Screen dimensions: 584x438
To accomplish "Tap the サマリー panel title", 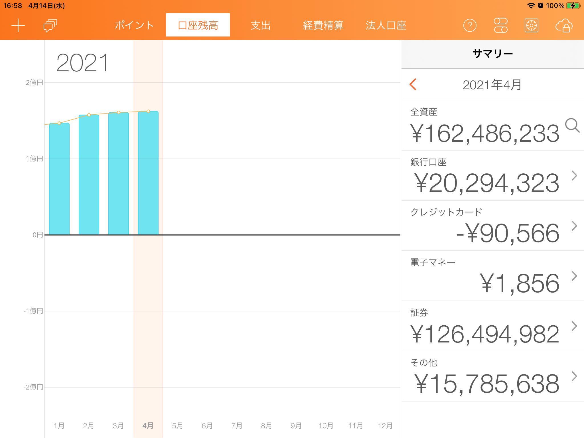I will click(492, 54).
